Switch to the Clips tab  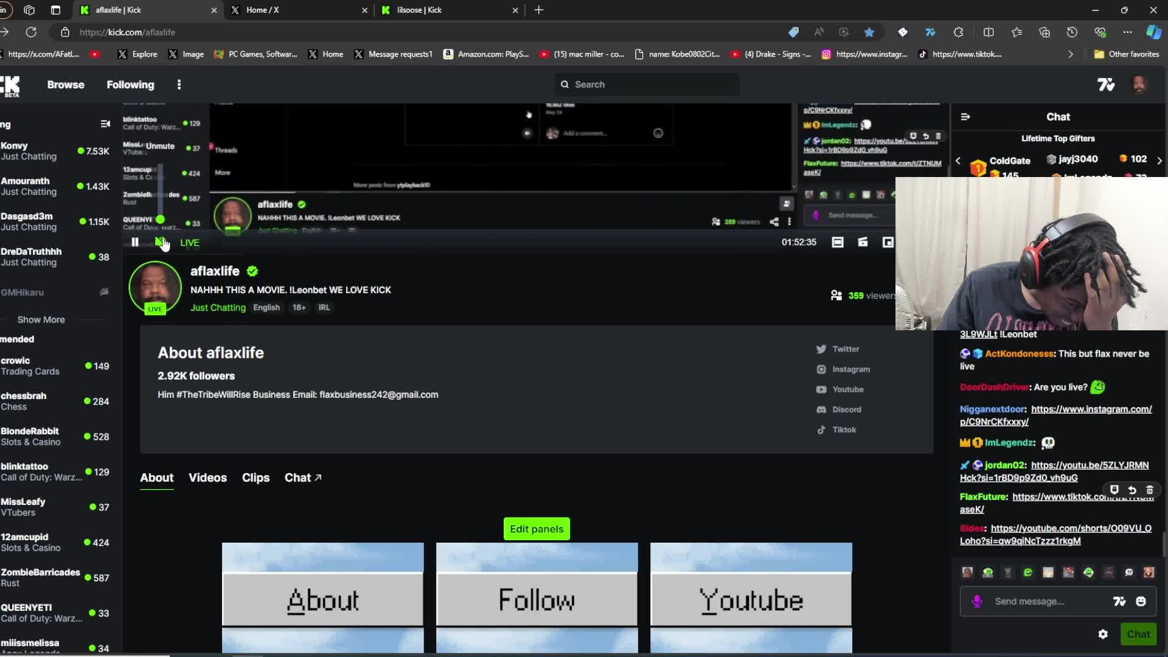[x=255, y=478]
